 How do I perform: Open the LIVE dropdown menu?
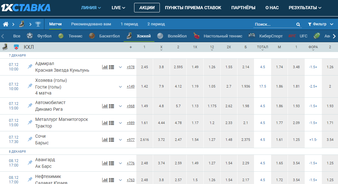click(118, 8)
